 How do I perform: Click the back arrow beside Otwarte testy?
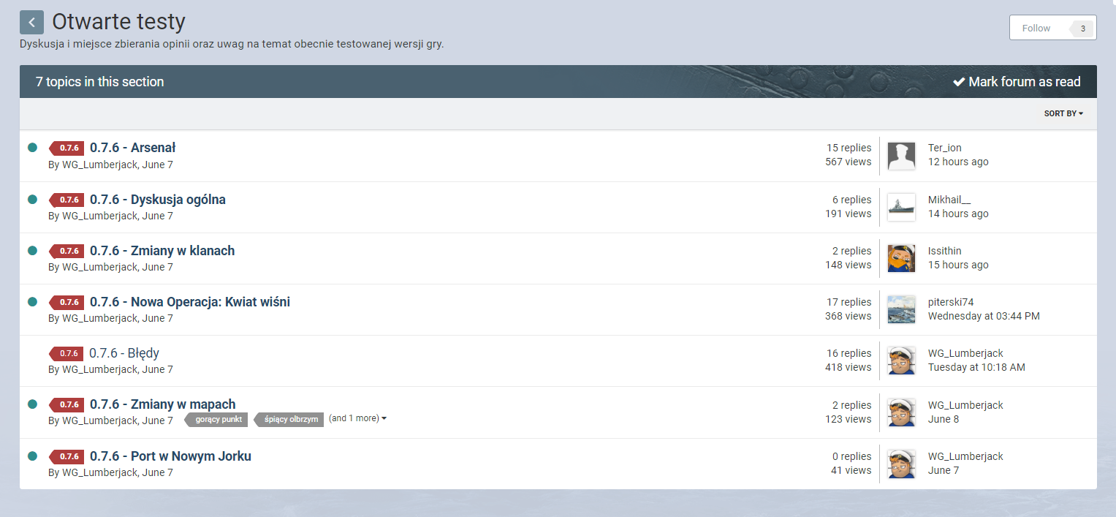tap(31, 23)
